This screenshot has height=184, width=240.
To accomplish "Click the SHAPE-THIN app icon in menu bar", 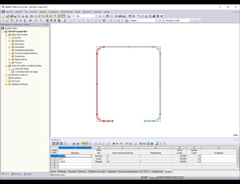I will (x=3, y=12).
